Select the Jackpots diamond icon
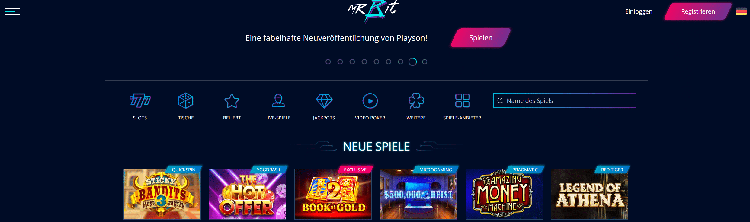Screen dimensions: 750x222 324,101
